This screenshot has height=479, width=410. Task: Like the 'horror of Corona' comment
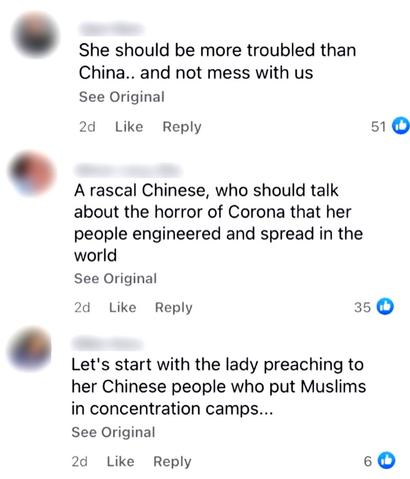click(x=122, y=308)
